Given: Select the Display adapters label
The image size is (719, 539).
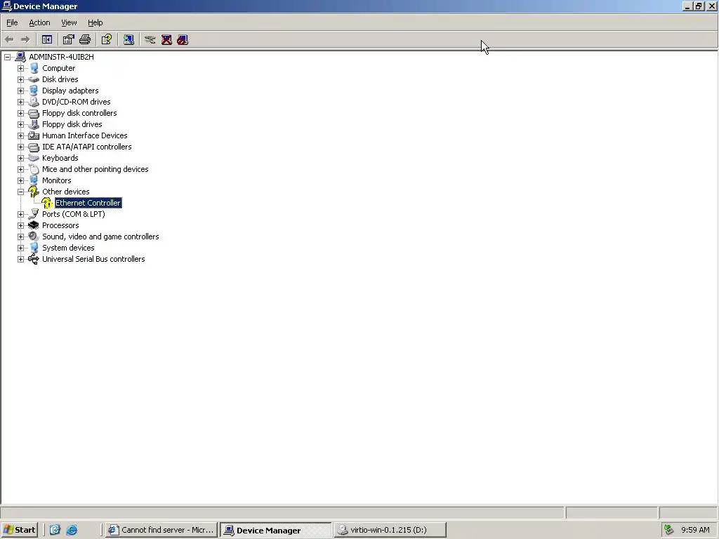Looking at the screenshot, I should (70, 91).
